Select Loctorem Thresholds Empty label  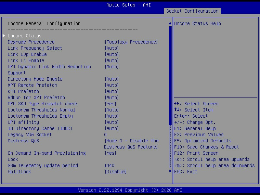point(40,116)
